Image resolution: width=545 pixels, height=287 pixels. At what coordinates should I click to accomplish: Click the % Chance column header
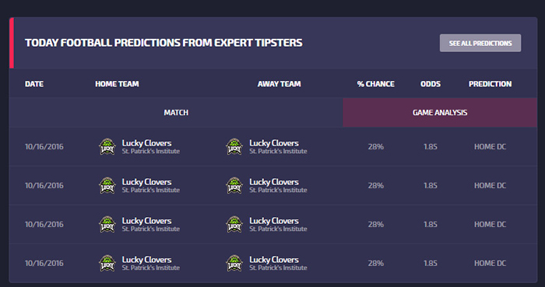376,84
